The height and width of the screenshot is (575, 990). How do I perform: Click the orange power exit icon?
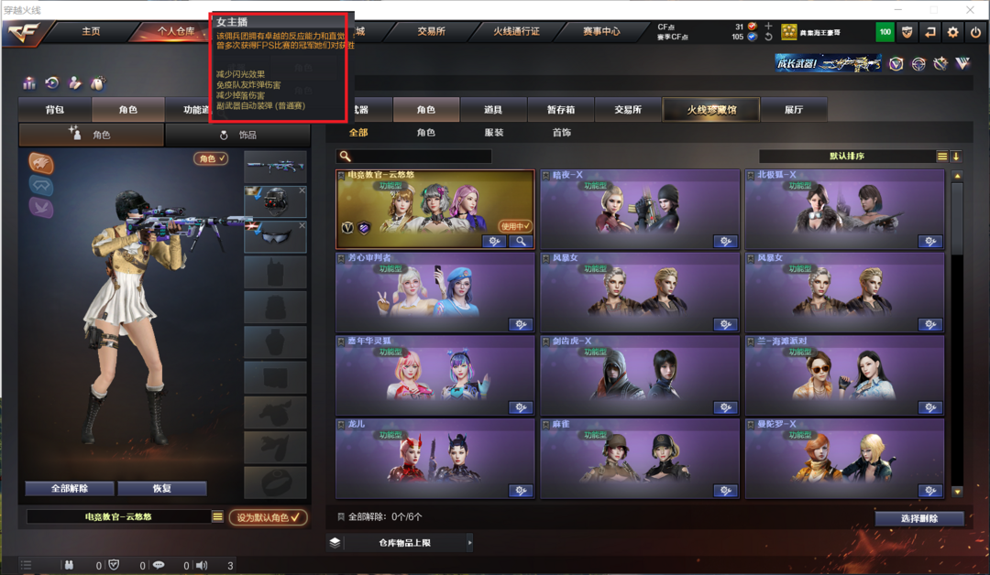pyautogui.click(x=975, y=32)
